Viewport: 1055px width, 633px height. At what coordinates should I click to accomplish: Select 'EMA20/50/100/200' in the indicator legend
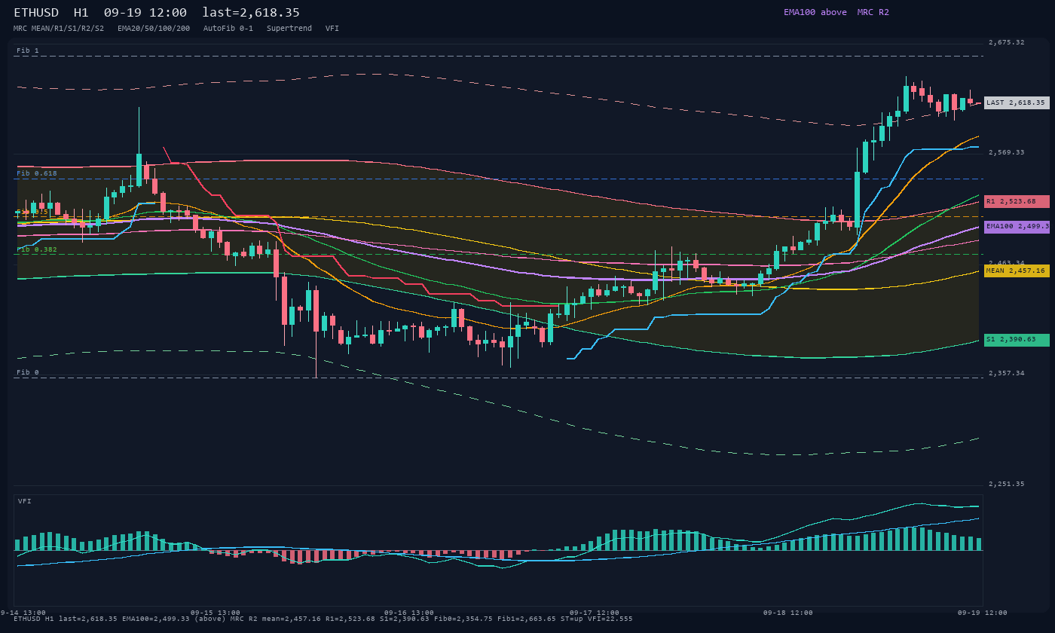(x=154, y=28)
